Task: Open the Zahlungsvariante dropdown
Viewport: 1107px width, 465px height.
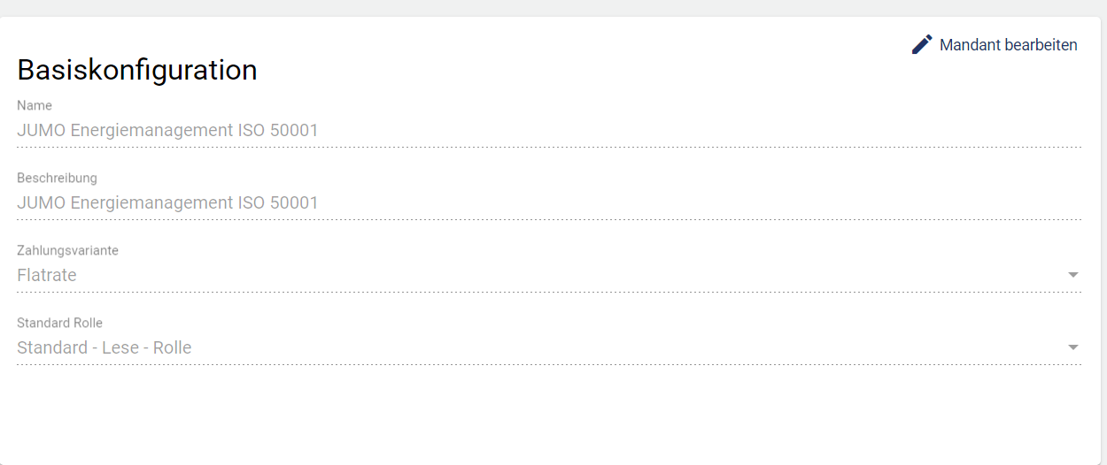Action: point(531,276)
